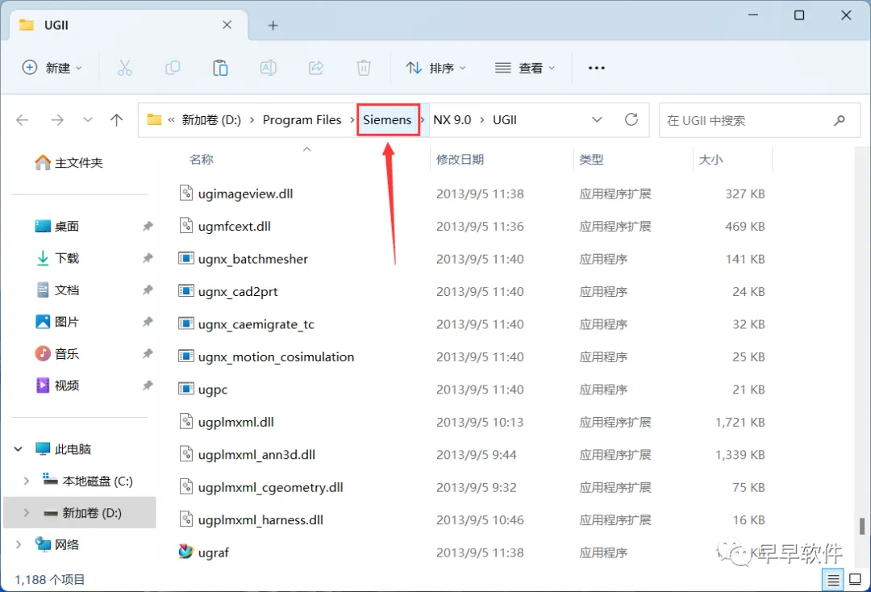Click the search magnifier icon
This screenshot has height=592, width=871.
coord(840,120)
